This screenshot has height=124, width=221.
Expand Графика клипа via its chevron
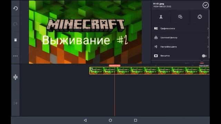coord(208,29)
